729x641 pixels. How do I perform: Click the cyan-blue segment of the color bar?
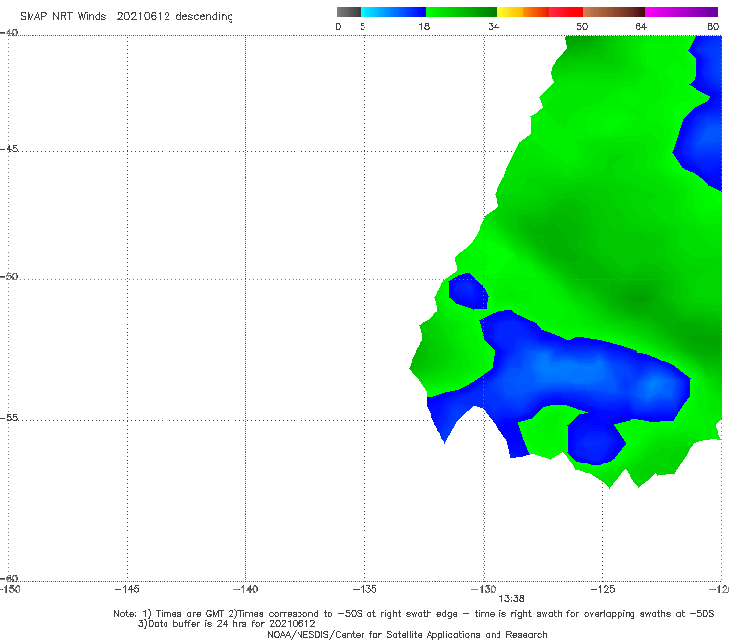click(x=393, y=12)
